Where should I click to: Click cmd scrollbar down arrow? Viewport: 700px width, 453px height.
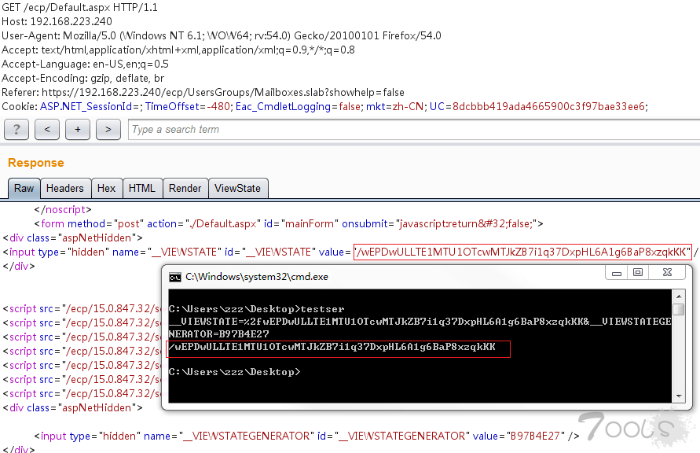click(679, 396)
